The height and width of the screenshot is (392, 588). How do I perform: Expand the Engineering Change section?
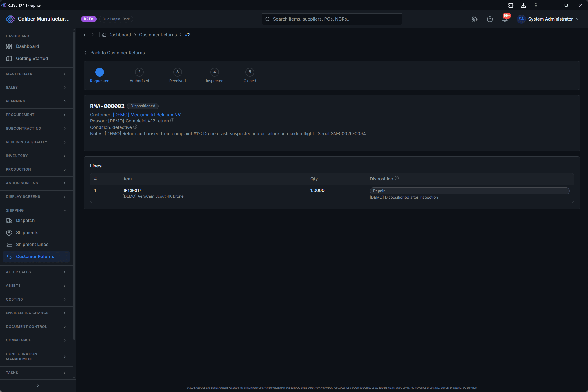tap(36, 313)
